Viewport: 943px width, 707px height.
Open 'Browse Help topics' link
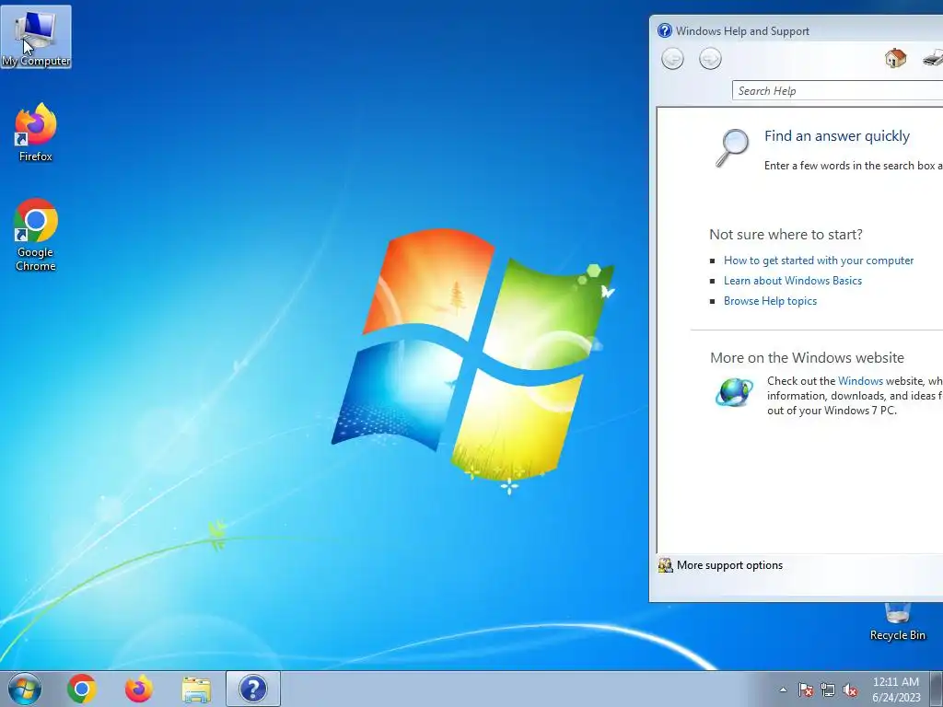[x=770, y=301]
